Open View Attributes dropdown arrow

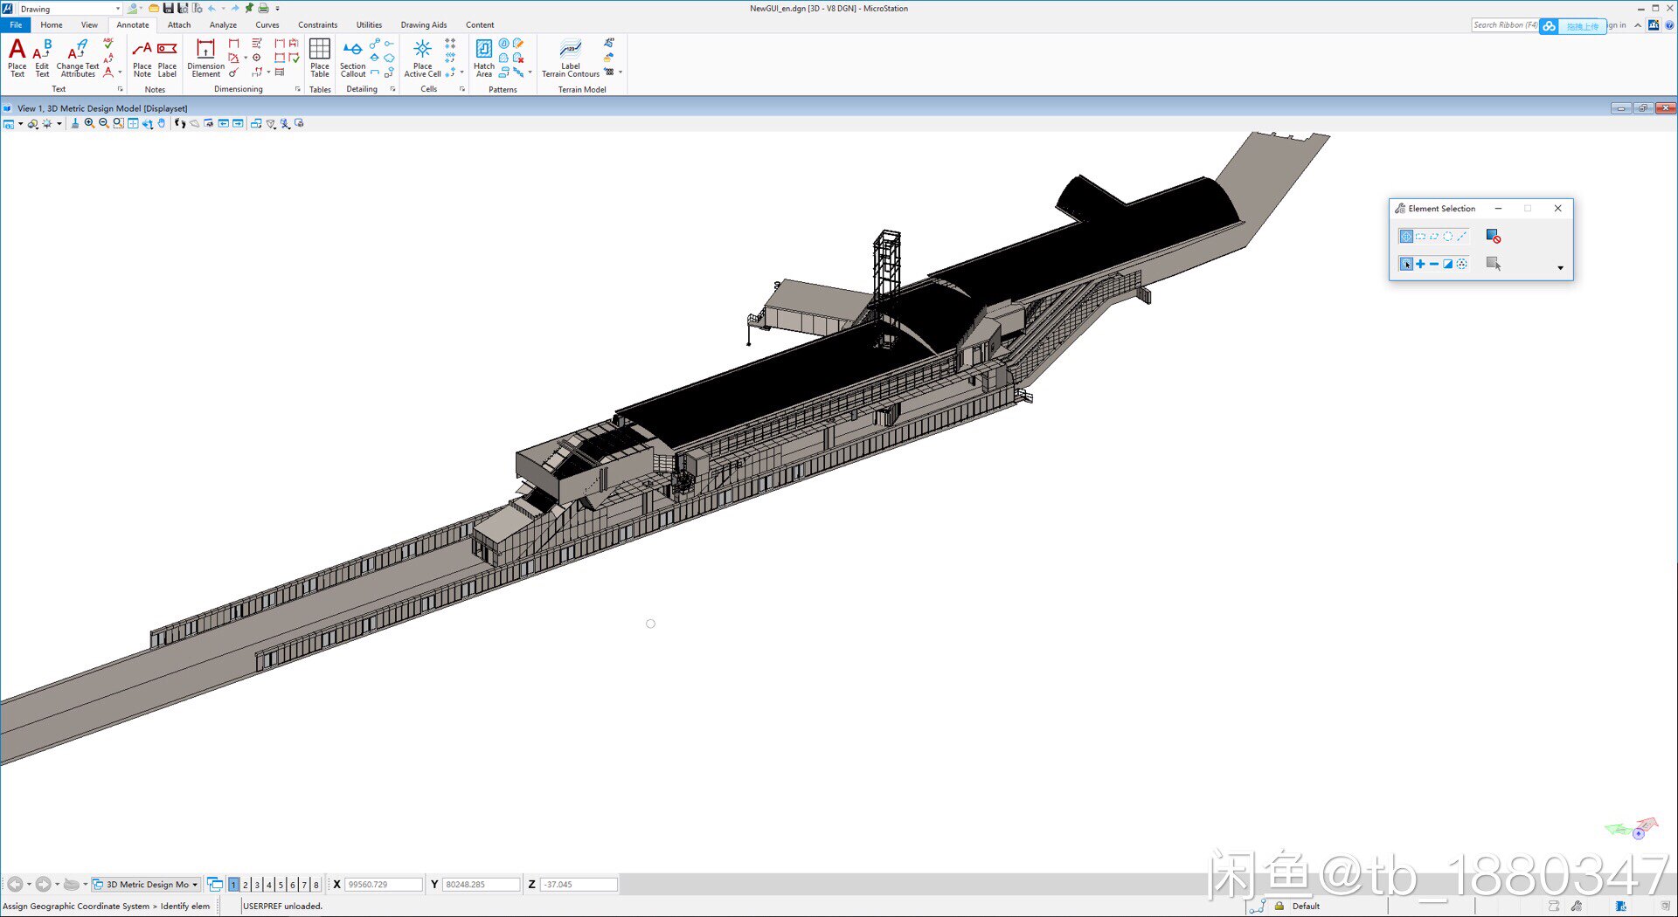pyautogui.click(x=21, y=124)
